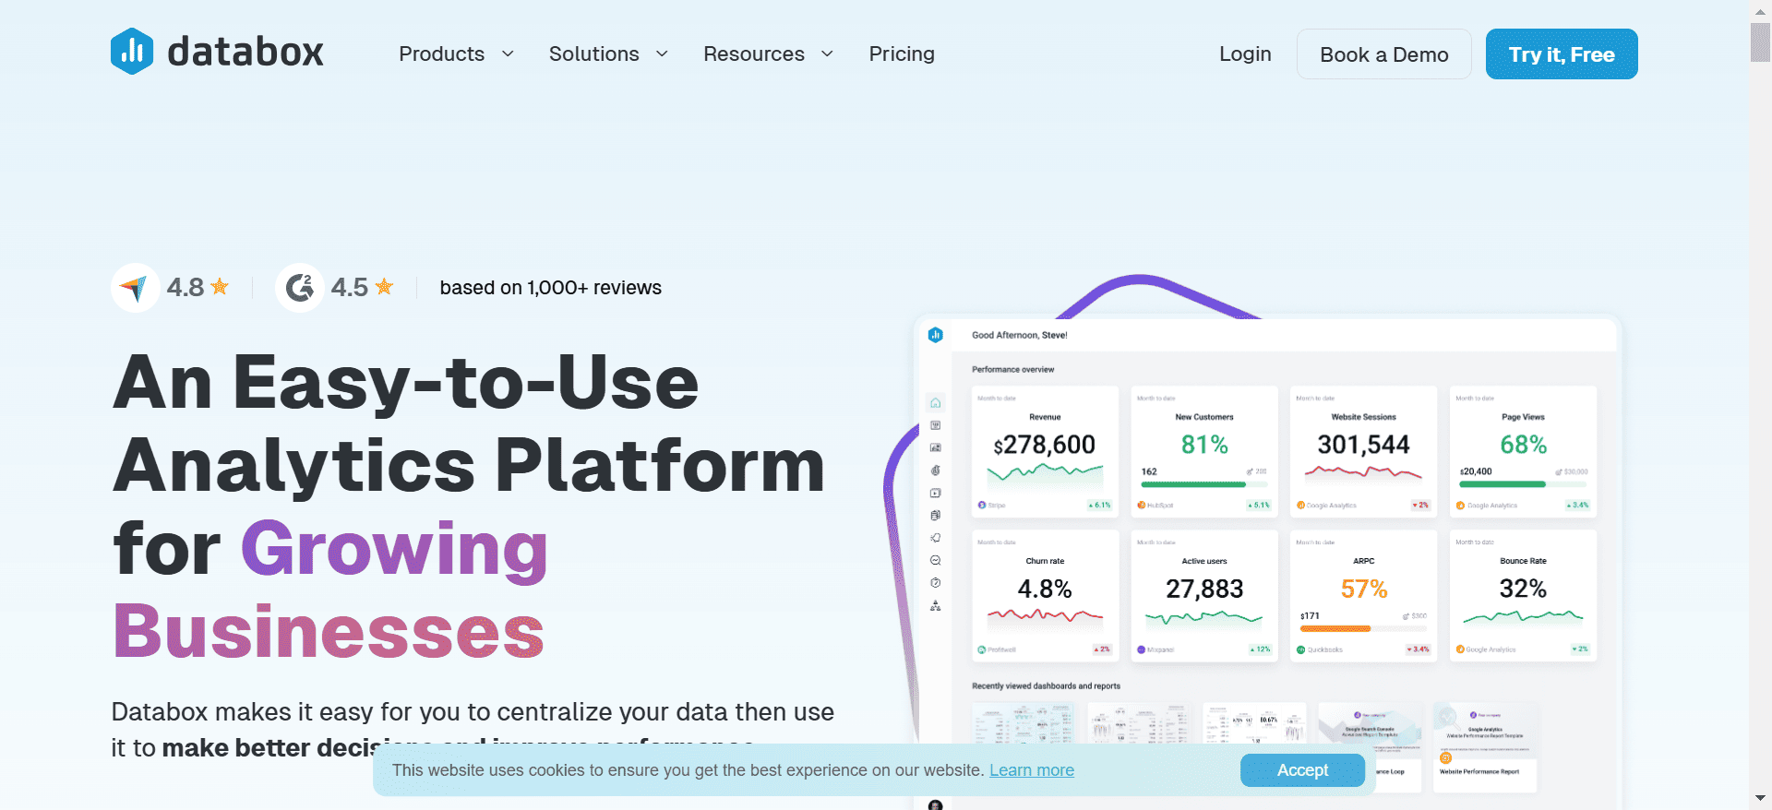Click the Google Analytics icon on Bounce Rate card

tap(1460, 649)
